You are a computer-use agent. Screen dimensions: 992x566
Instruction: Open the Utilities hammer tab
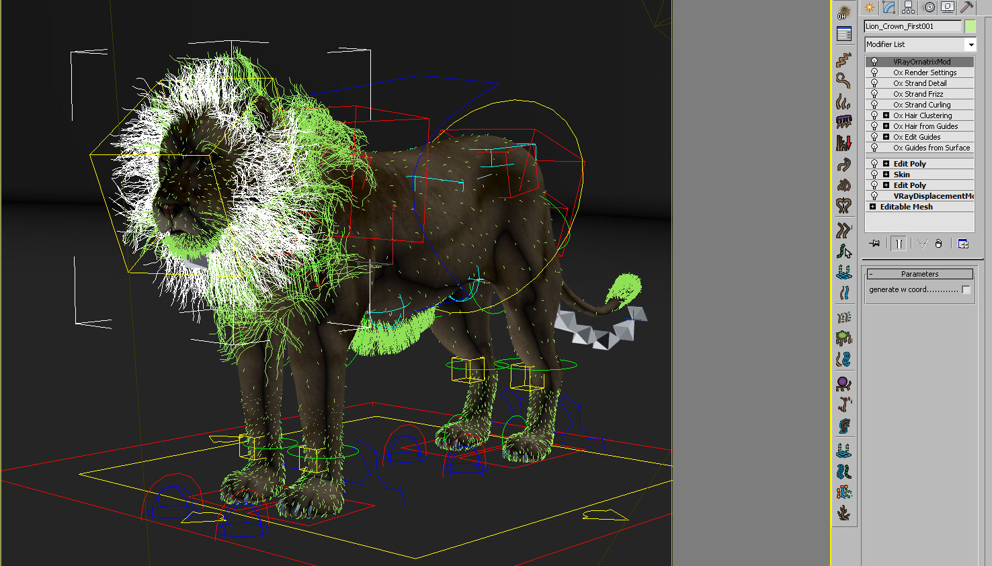(966, 7)
